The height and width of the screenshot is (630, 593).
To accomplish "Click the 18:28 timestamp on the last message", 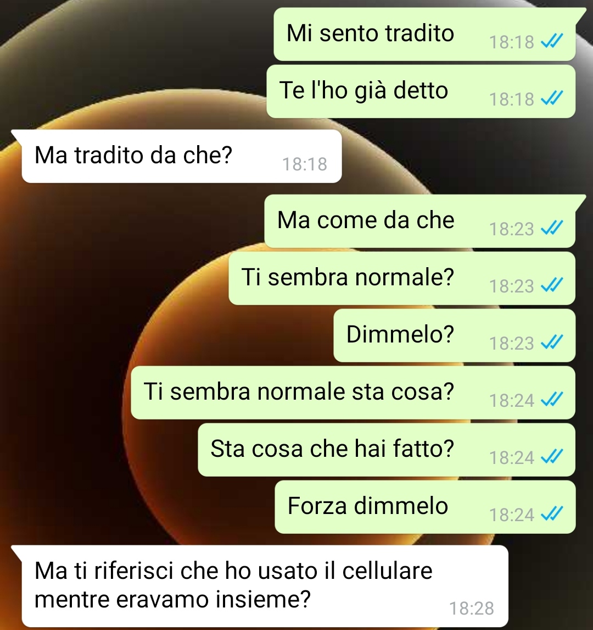I will (472, 609).
